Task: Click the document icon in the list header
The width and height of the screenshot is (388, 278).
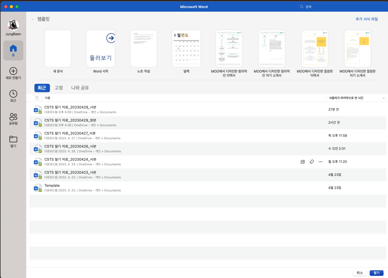Action: (x=37, y=98)
